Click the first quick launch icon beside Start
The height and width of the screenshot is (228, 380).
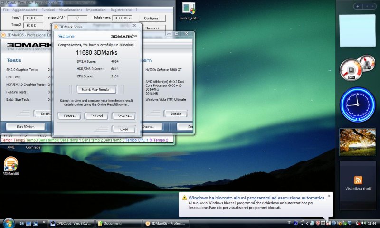click(x=21, y=223)
